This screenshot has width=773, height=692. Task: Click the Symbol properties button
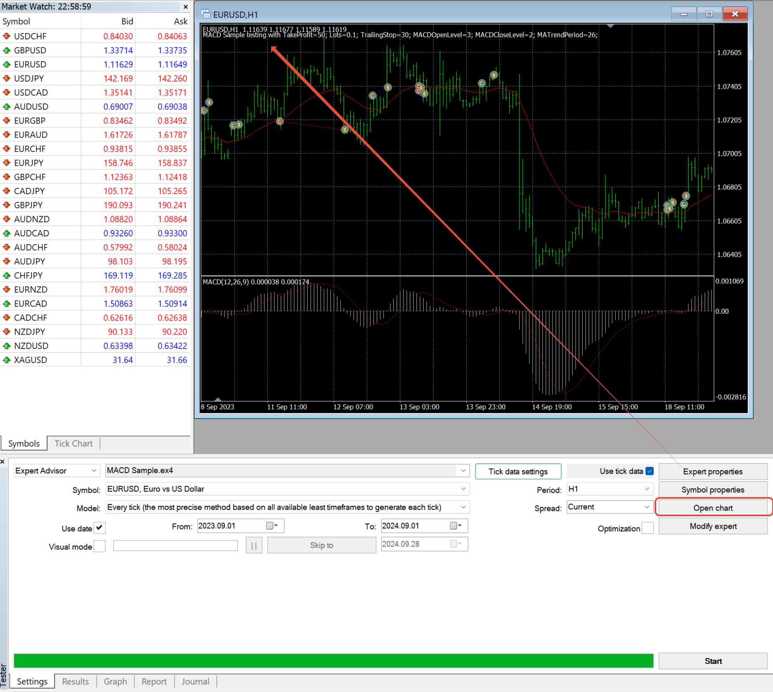(713, 490)
